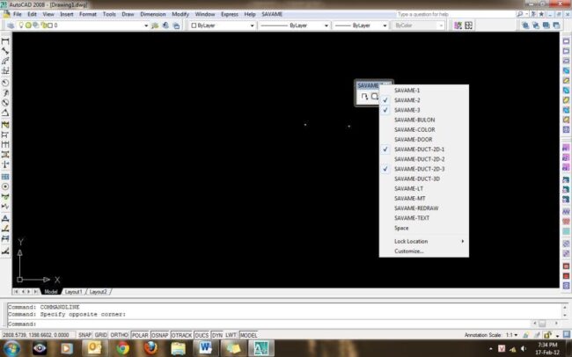Screen dimensions: 572x357
Task: Click the Command: input line
Action: (x=268, y=324)
